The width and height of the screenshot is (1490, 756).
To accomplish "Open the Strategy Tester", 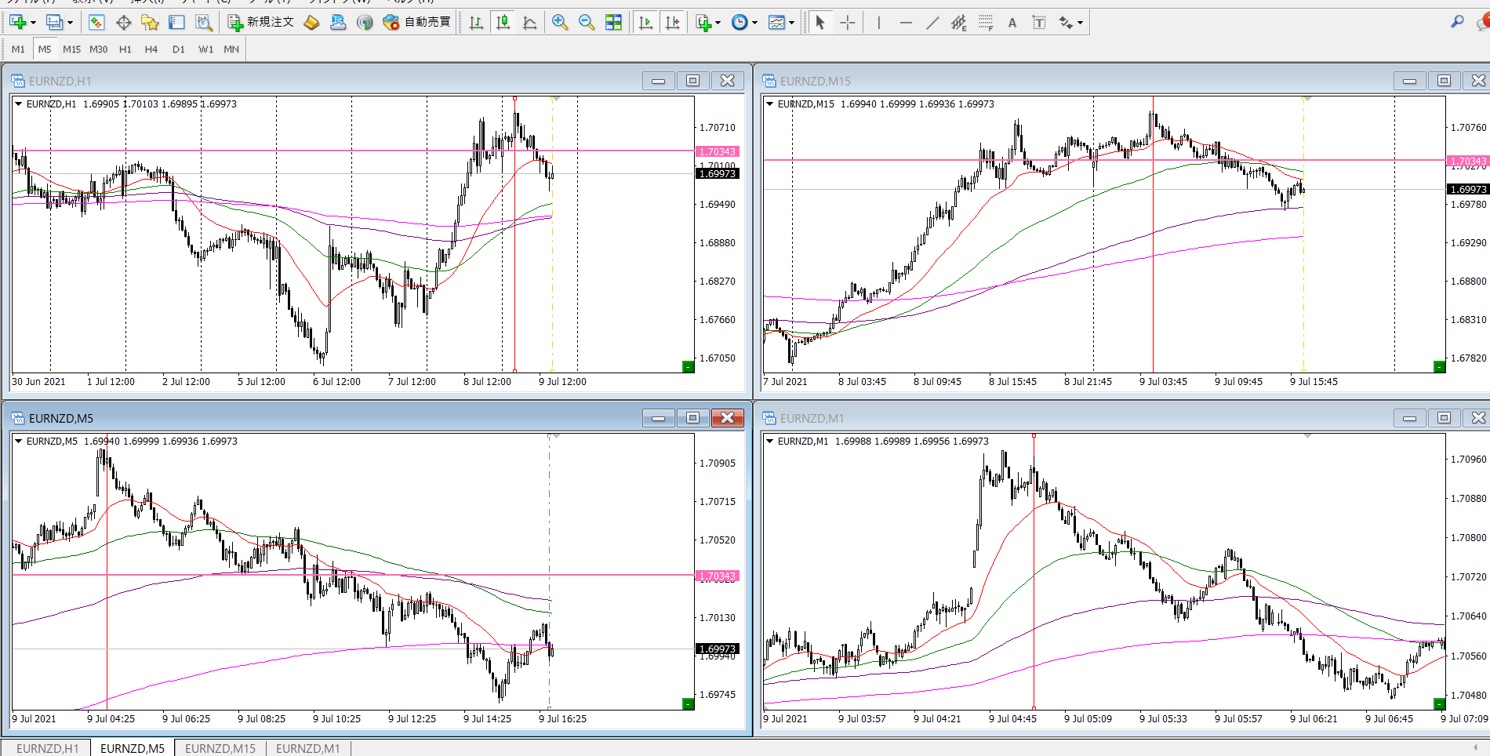I will pos(204,22).
